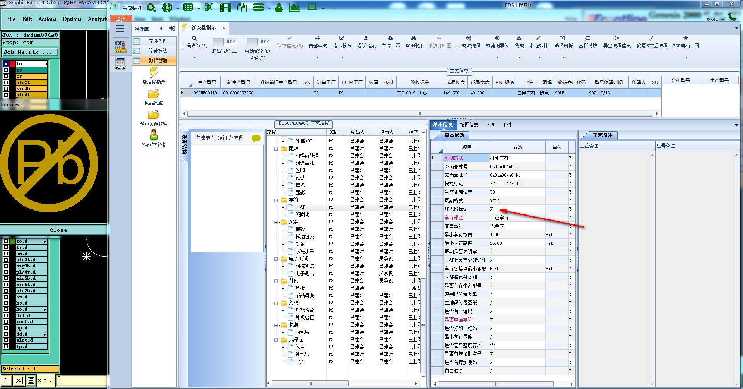The width and height of the screenshot is (743, 389).
Task: Toggle the 启动修改 OFF switch
Action: [x=259, y=41]
